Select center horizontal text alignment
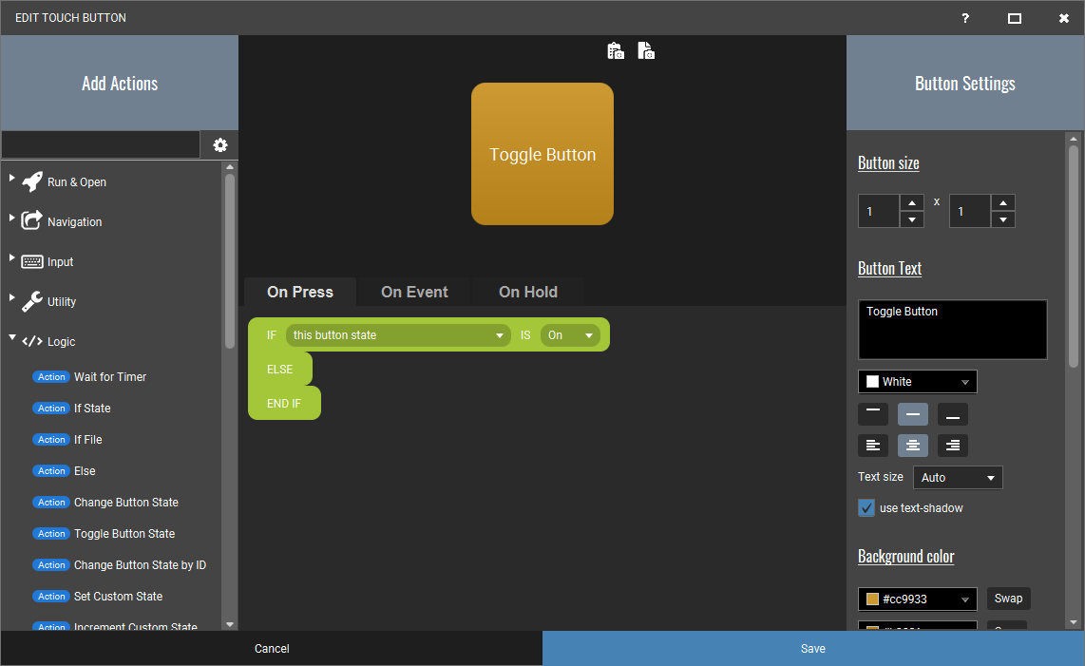The image size is (1085, 666). (x=913, y=446)
